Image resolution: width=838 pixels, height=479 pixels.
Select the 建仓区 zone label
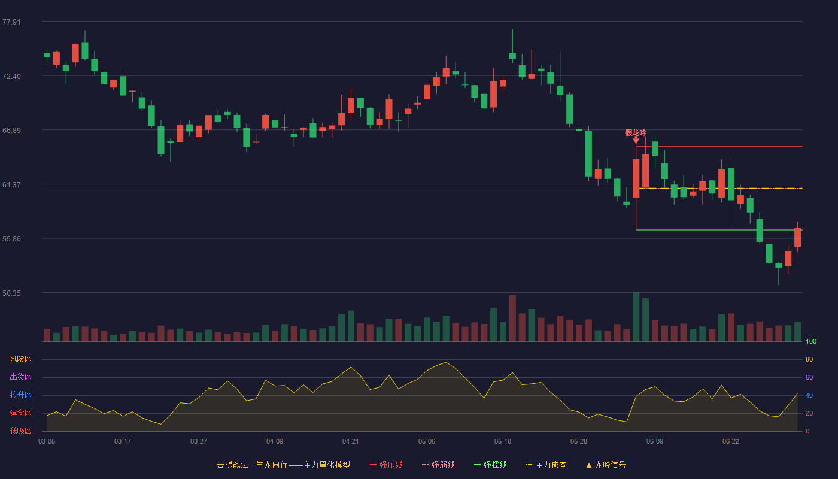click(20, 413)
